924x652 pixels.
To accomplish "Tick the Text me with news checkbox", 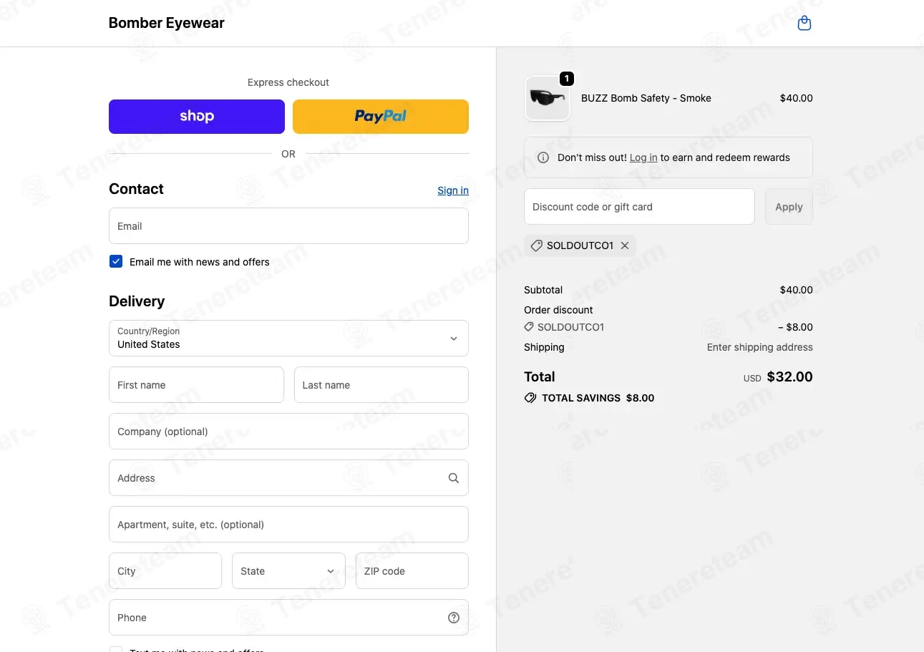I will tap(116, 649).
